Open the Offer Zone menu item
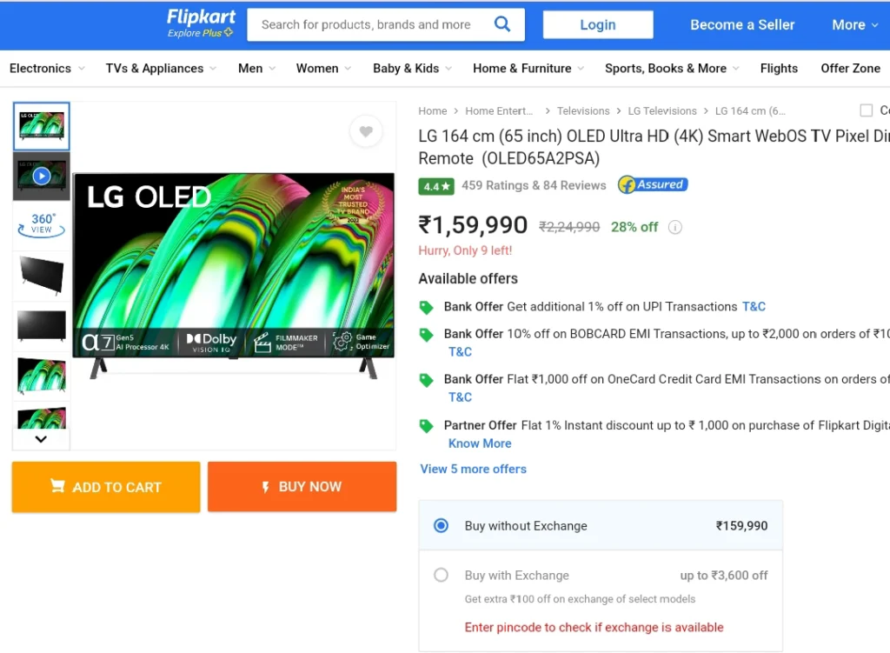The image size is (890, 653). (850, 68)
